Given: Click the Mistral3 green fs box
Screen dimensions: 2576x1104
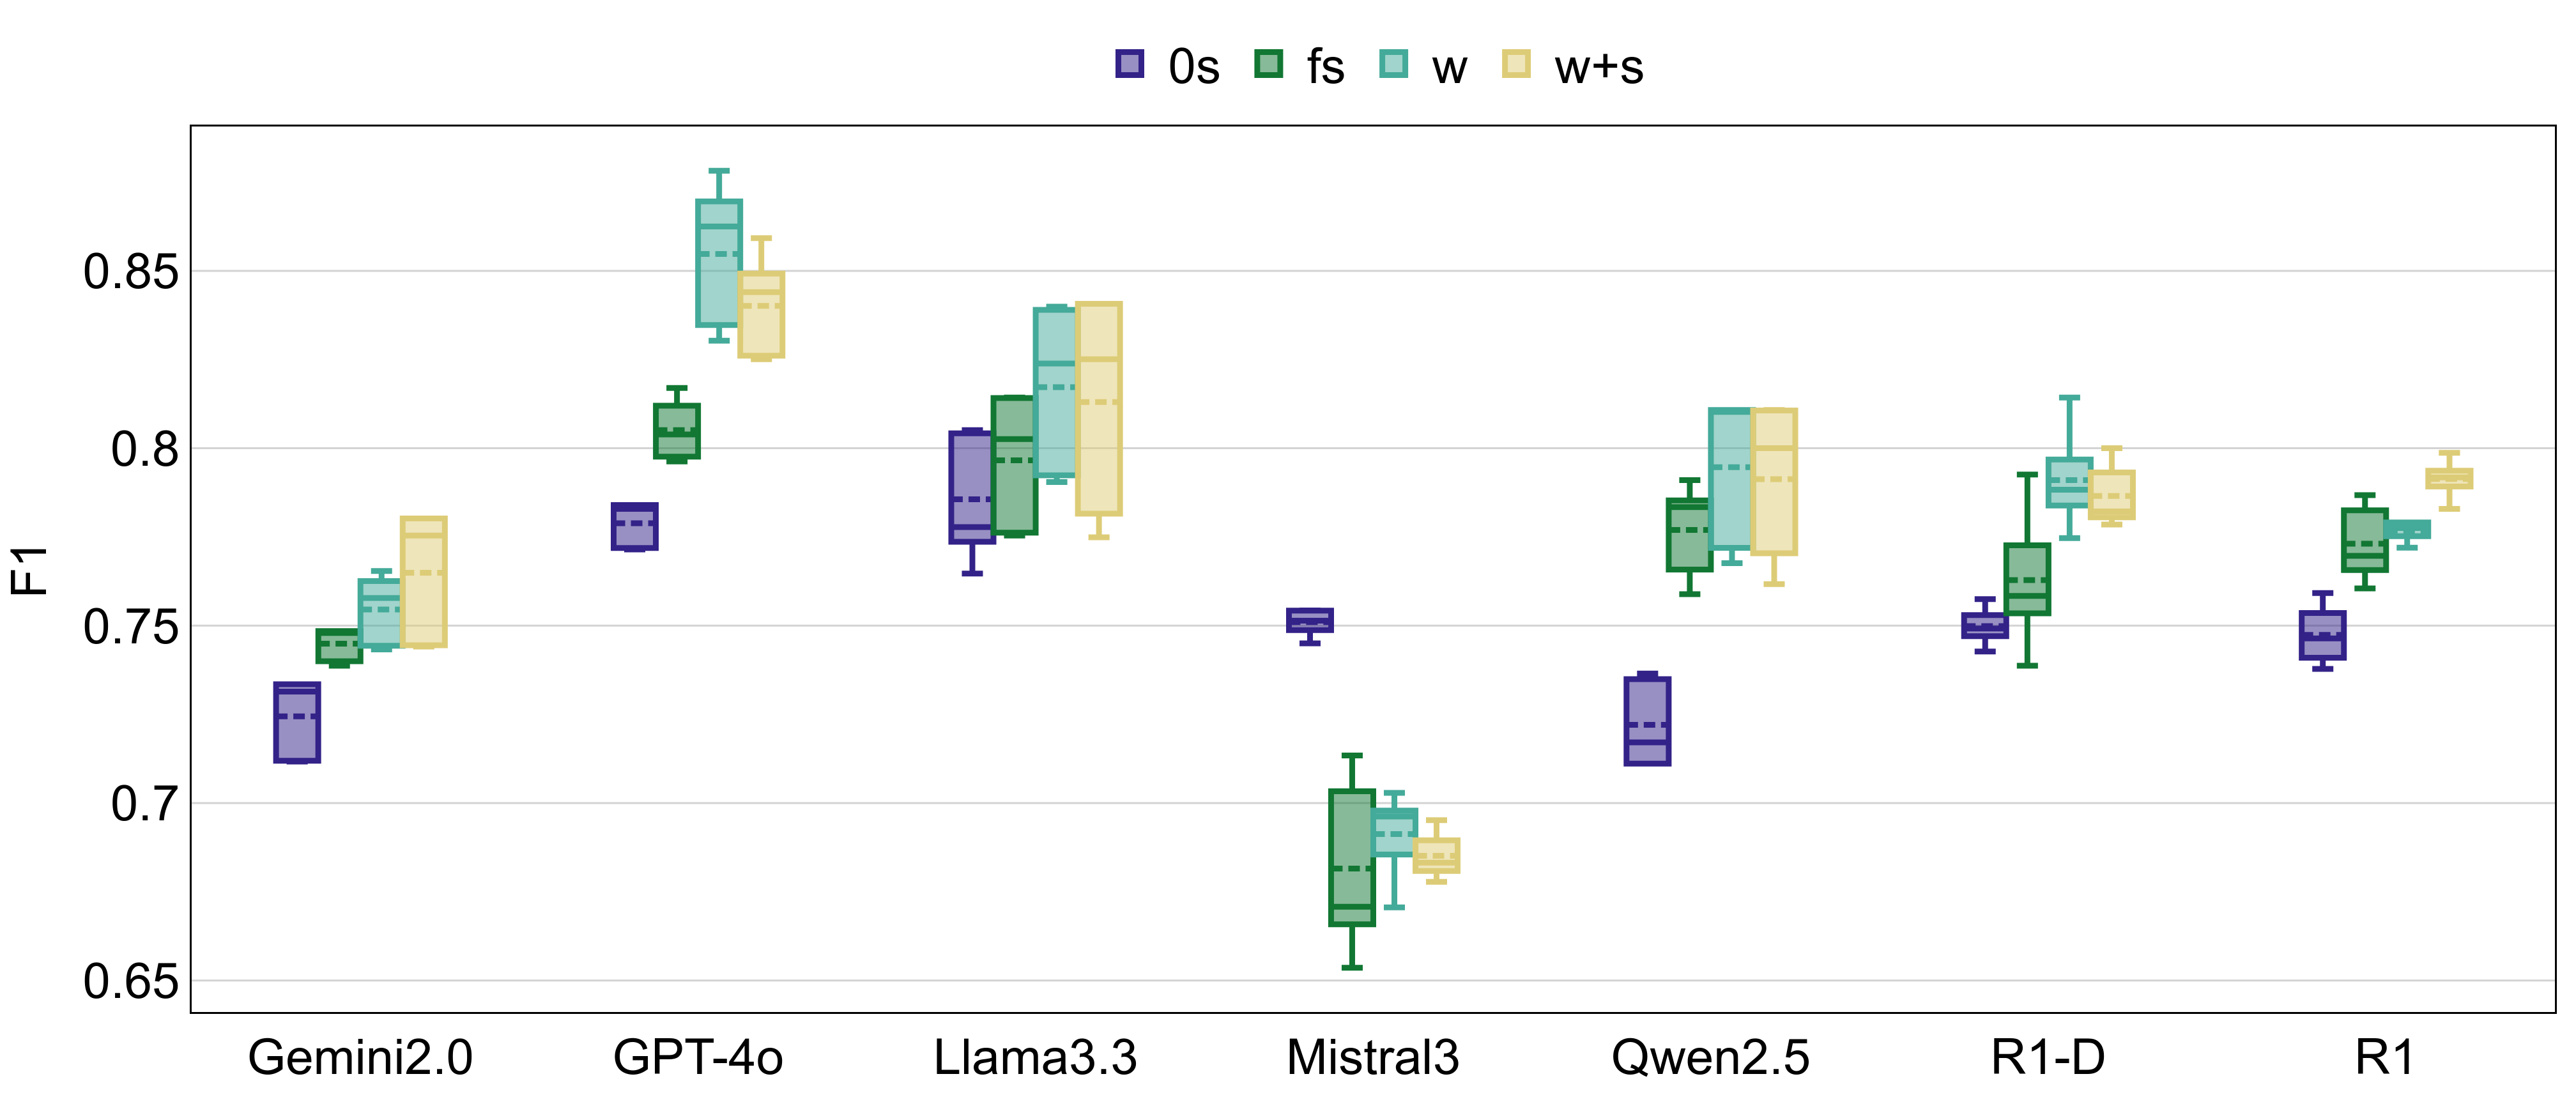Looking at the screenshot, I should [x=1352, y=857].
